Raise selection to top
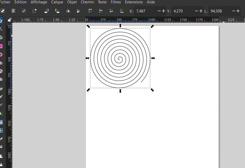 [x=90, y=11]
